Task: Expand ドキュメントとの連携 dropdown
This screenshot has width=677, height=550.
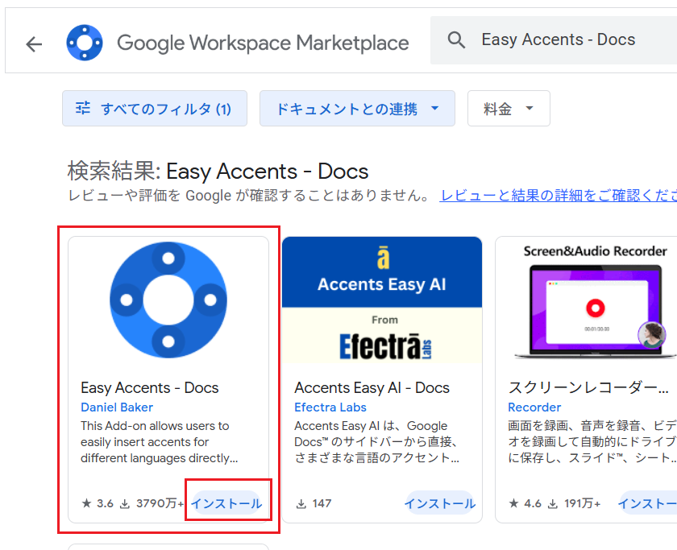Action: point(357,108)
